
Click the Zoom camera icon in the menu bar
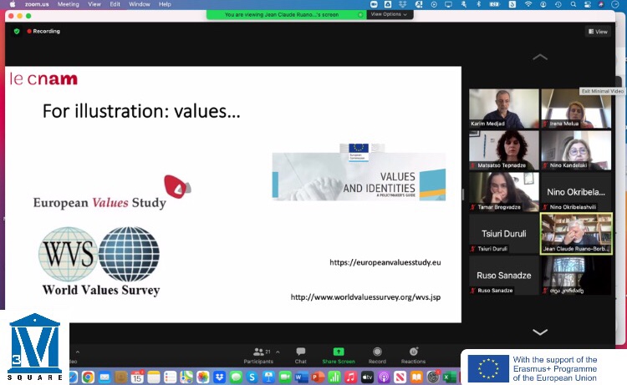[374, 4]
